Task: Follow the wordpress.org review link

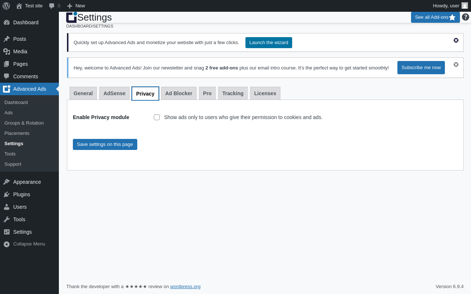Action: click(185, 287)
